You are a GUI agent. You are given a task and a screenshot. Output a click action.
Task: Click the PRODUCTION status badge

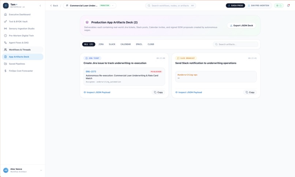click(105, 5)
